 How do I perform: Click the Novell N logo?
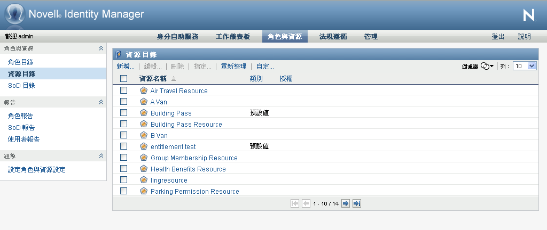[529, 15]
